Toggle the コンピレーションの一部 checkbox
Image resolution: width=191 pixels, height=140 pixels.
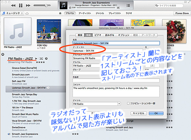[128, 103]
